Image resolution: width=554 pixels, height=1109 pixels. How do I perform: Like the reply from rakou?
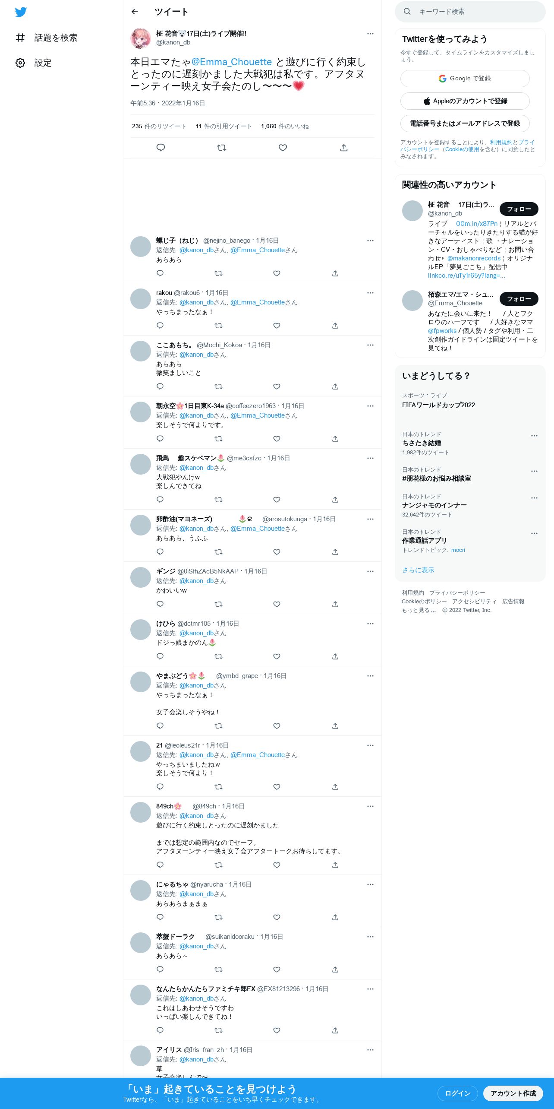click(277, 326)
